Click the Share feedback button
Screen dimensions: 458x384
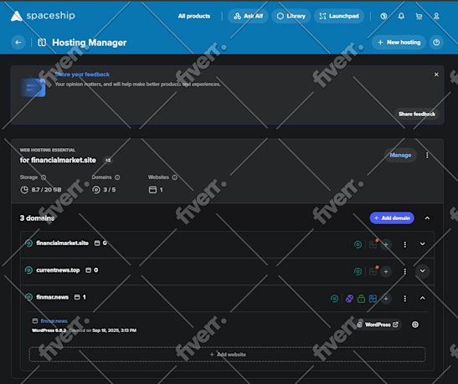pos(417,114)
